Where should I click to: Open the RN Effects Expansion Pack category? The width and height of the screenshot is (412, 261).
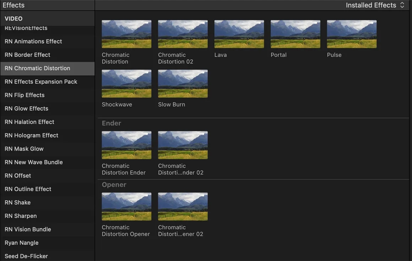pyautogui.click(x=41, y=82)
